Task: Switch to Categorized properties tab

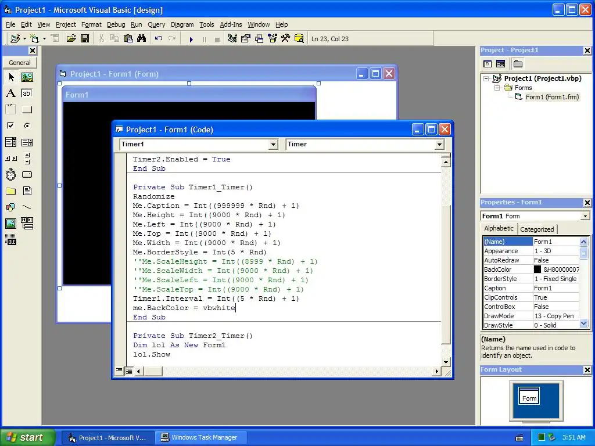Action: coord(537,229)
